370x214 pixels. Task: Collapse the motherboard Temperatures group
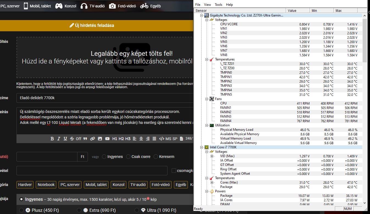pos(207,59)
